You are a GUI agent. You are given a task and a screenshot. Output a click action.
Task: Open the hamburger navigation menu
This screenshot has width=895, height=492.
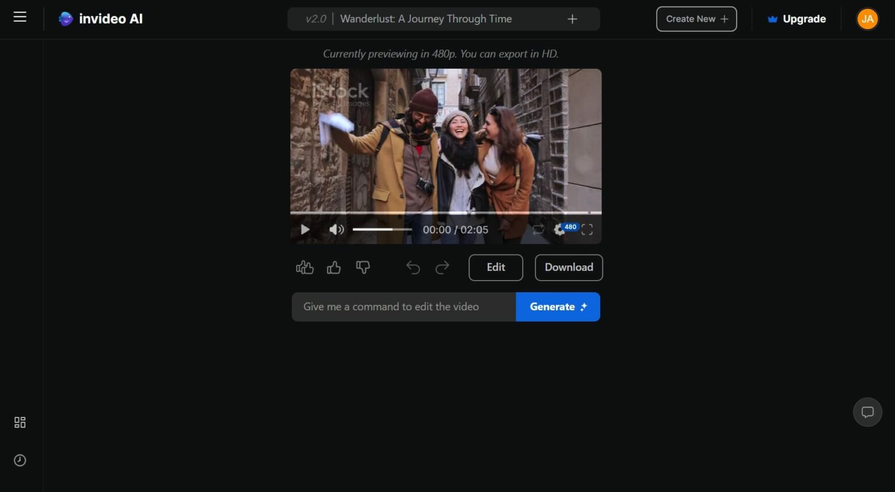(x=19, y=16)
